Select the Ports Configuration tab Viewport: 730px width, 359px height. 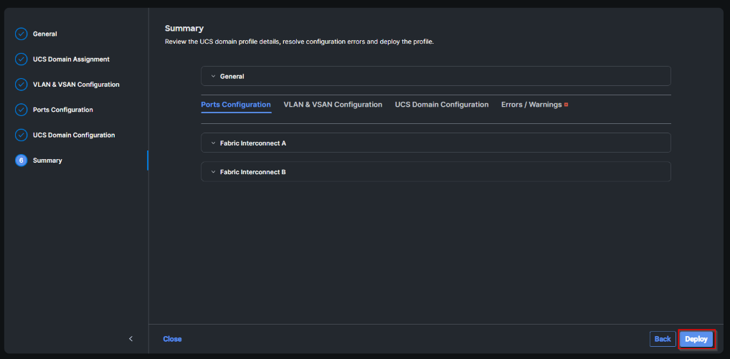236,105
